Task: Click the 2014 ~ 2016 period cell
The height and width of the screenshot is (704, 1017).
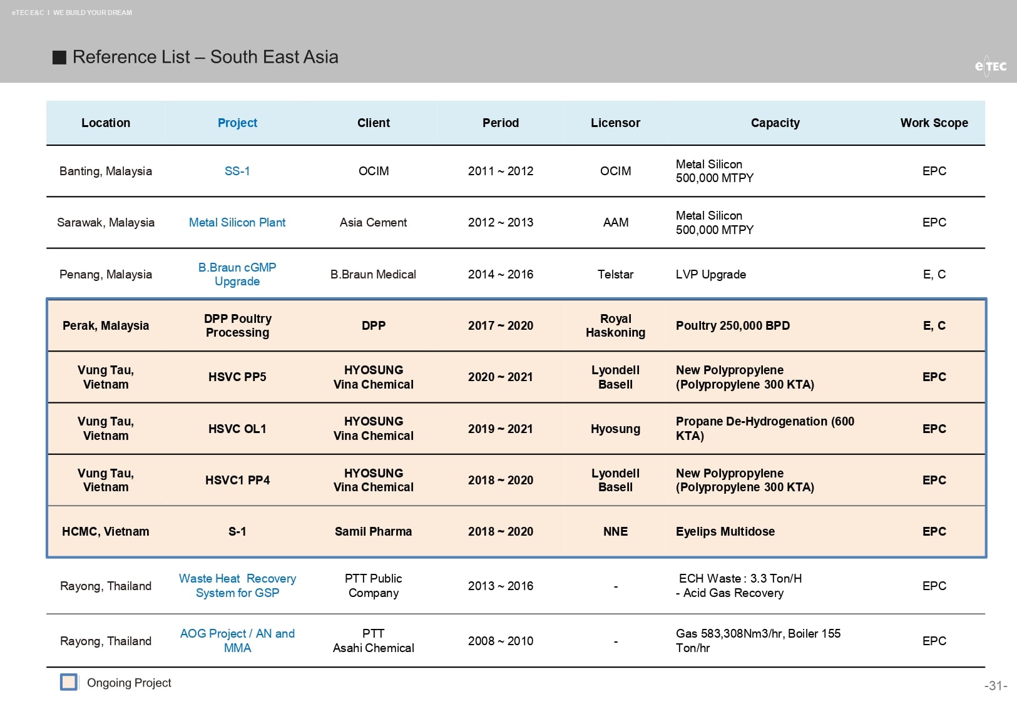Action: (501, 274)
